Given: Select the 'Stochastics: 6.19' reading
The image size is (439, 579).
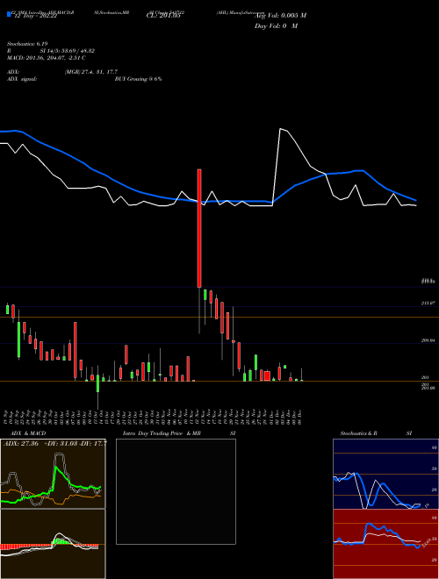Looking at the screenshot, I should click(x=27, y=44).
